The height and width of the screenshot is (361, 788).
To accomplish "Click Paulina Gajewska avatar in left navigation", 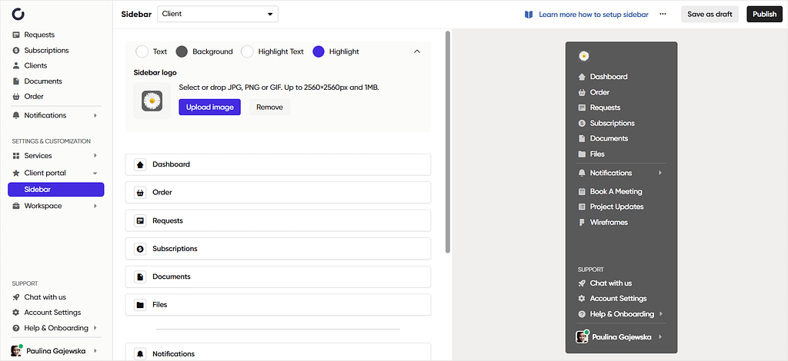I will click(17, 351).
